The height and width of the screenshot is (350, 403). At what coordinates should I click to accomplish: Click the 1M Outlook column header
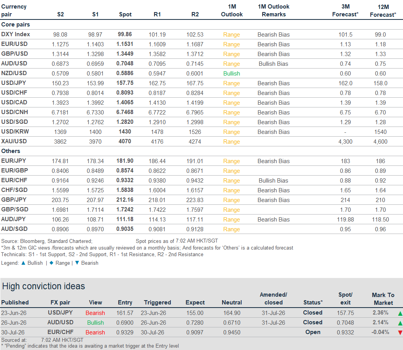click(232, 11)
